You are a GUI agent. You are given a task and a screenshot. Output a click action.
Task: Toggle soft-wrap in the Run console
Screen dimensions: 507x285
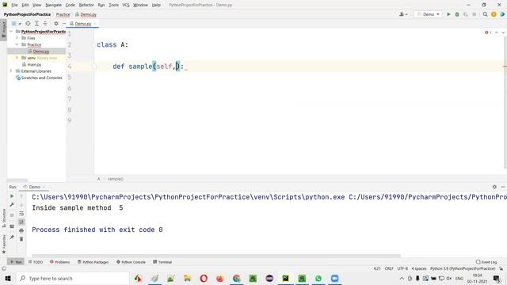point(21,214)
